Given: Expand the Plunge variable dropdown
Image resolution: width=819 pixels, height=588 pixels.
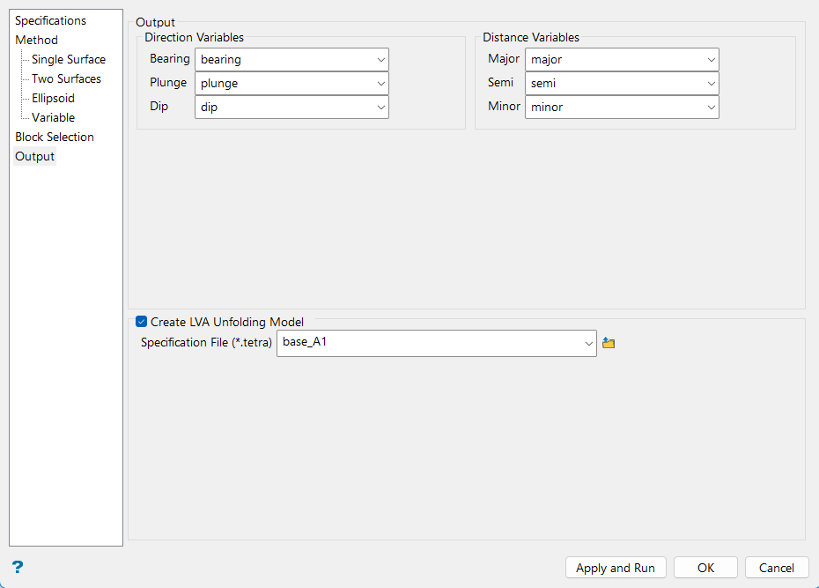Looking at the screenshot, I should tap(381, 84).
